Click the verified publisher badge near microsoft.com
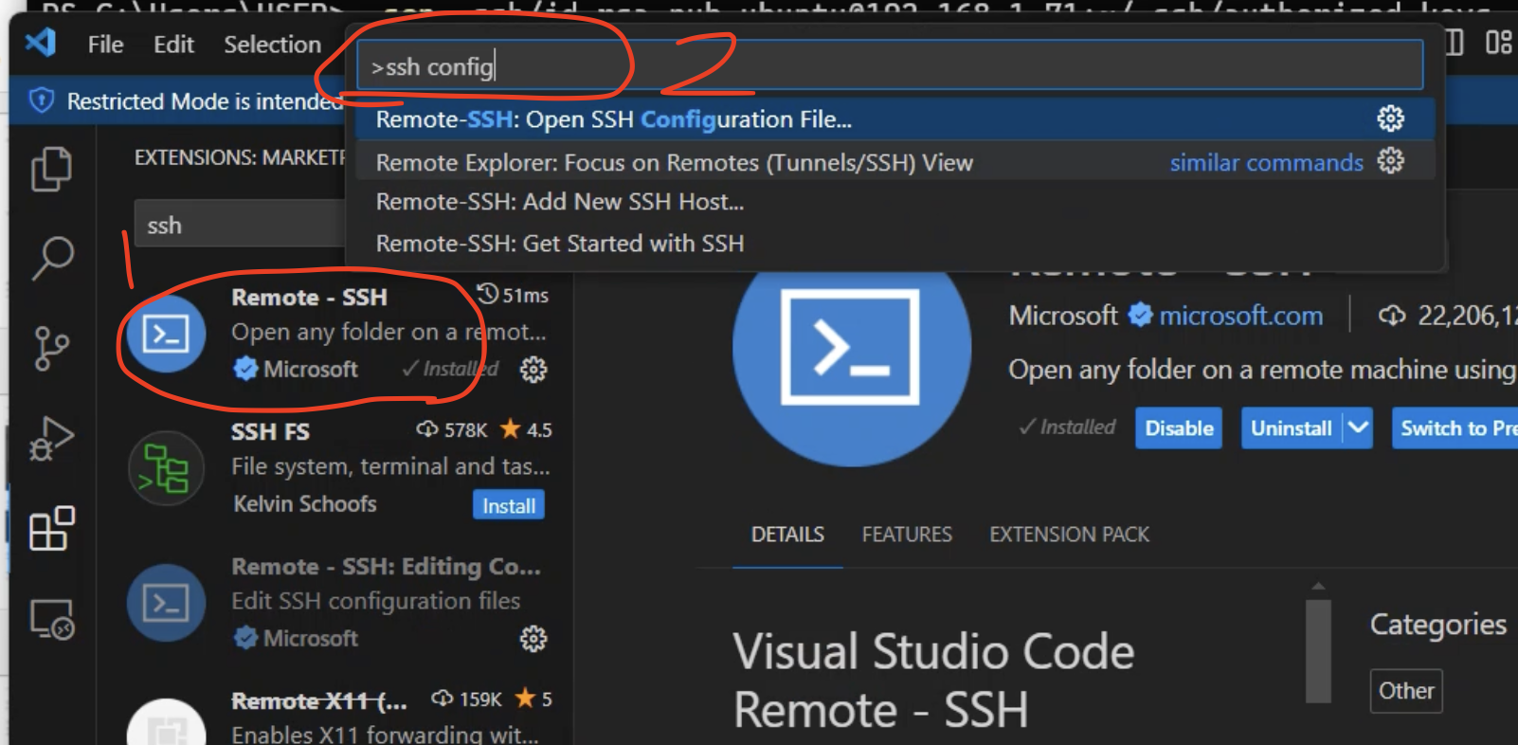The width and height of the screenshot is (1518, 745). pos(1140,315)
